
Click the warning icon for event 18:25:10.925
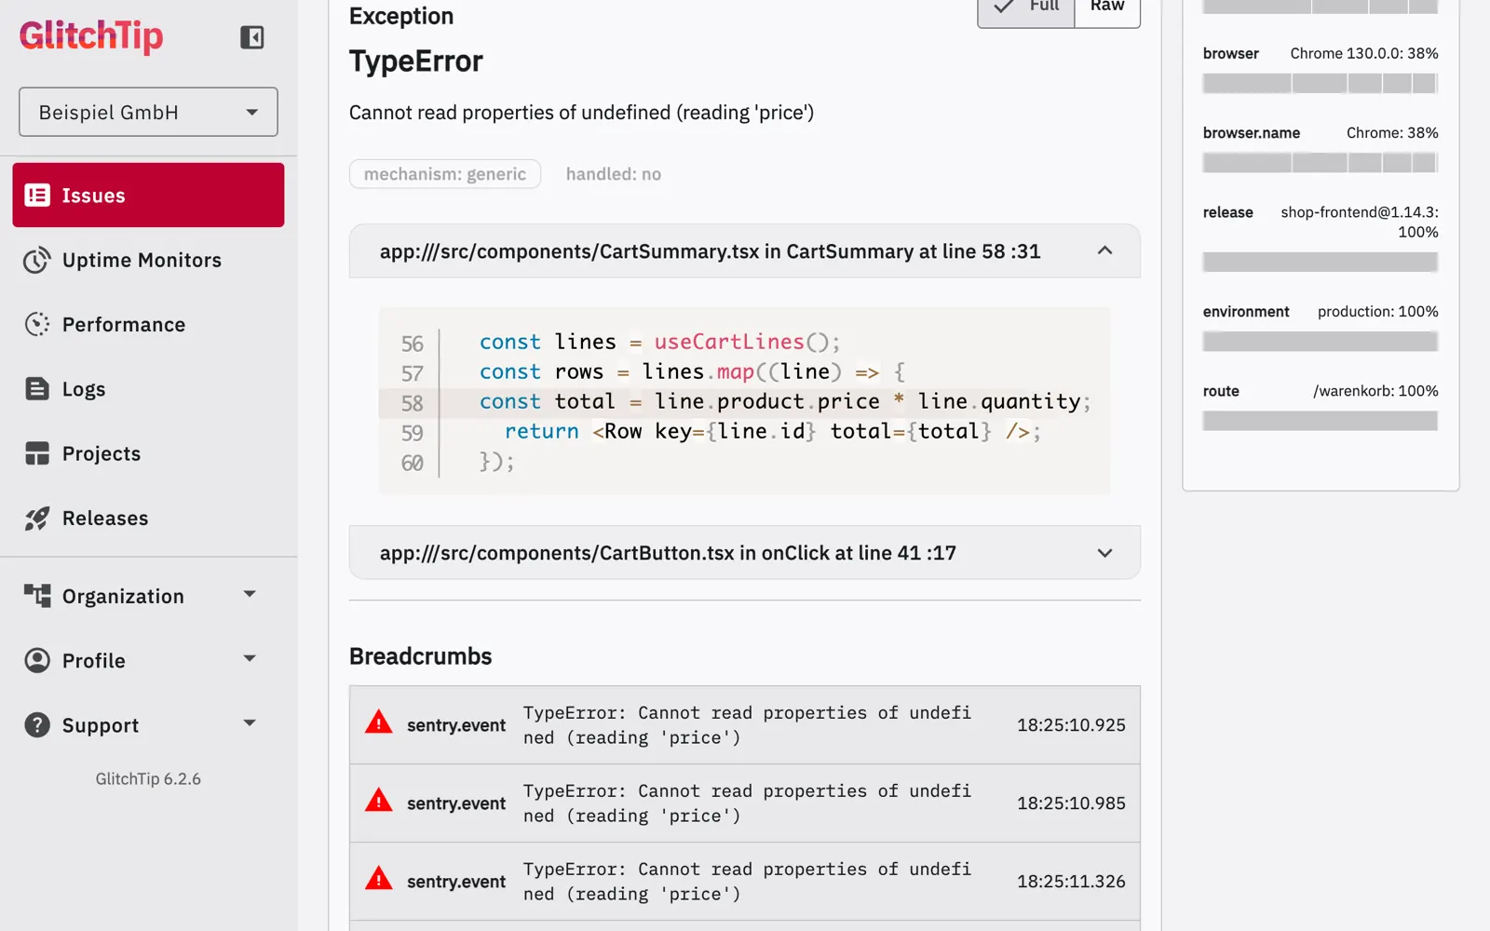click(x=379, y=722)
